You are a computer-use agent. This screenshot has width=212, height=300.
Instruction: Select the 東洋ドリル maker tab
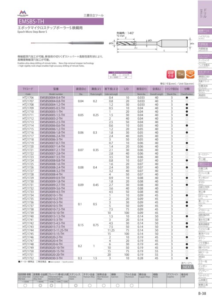[204, 234]
